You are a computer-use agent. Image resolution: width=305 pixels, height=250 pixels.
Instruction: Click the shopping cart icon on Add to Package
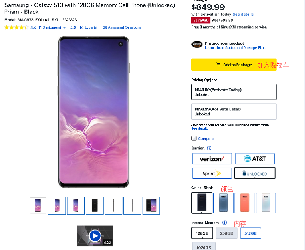click(x=218, y=65)
